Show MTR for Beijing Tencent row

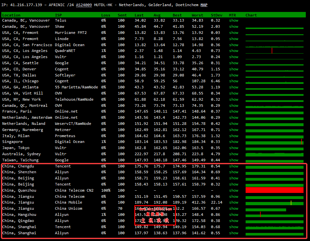pyautogui.click(x=234, y=184)
